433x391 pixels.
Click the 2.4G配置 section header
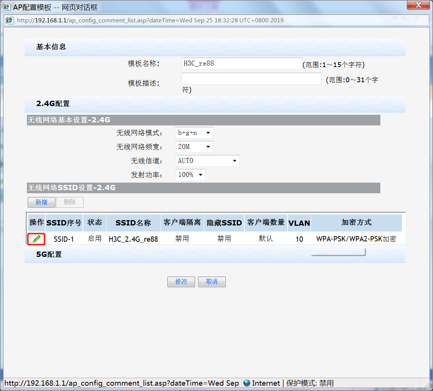click(215, 104)
